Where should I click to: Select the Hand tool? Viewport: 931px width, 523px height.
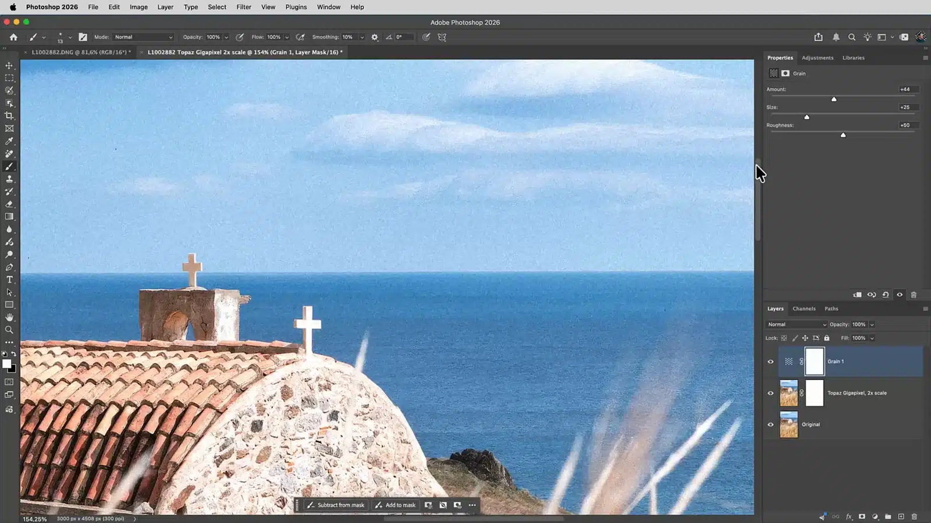[9, 317]
